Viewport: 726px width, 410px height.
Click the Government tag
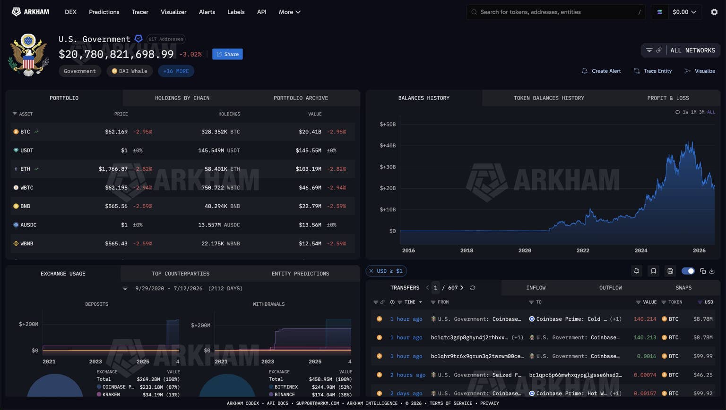click(x=79, y=71)
